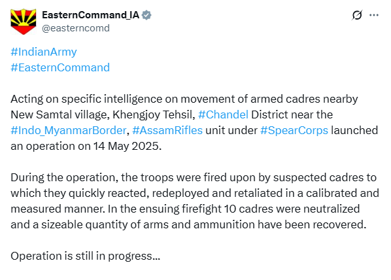Screen dimensions: 391x280
Task: Follow the #Chandel hashtag link
Action: 223,114
